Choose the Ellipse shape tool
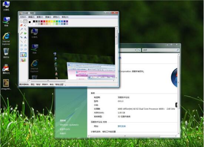The height and width of the screenshot is (147, 204). pyautogui.click(x=21, y=49)
